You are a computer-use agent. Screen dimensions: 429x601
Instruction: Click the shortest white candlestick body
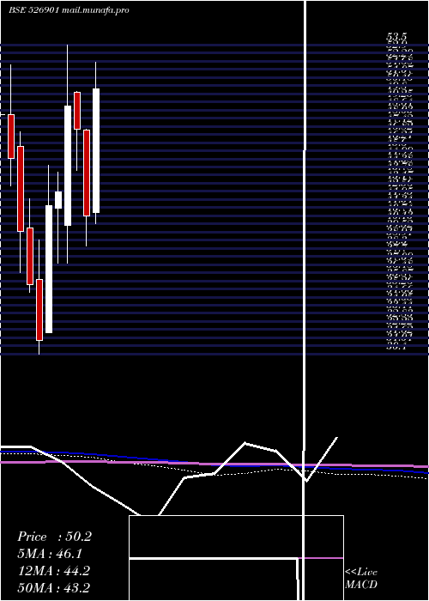[x=58, y=200]
